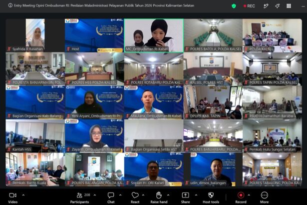Click the Share screen button
Image resolution: width=307 pixels, height=205 pixels.
[185, 197]
